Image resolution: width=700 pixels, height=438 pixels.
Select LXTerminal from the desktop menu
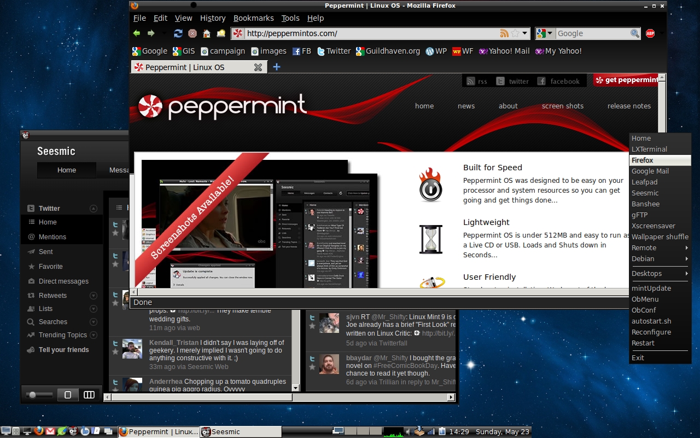coord(660,149)
